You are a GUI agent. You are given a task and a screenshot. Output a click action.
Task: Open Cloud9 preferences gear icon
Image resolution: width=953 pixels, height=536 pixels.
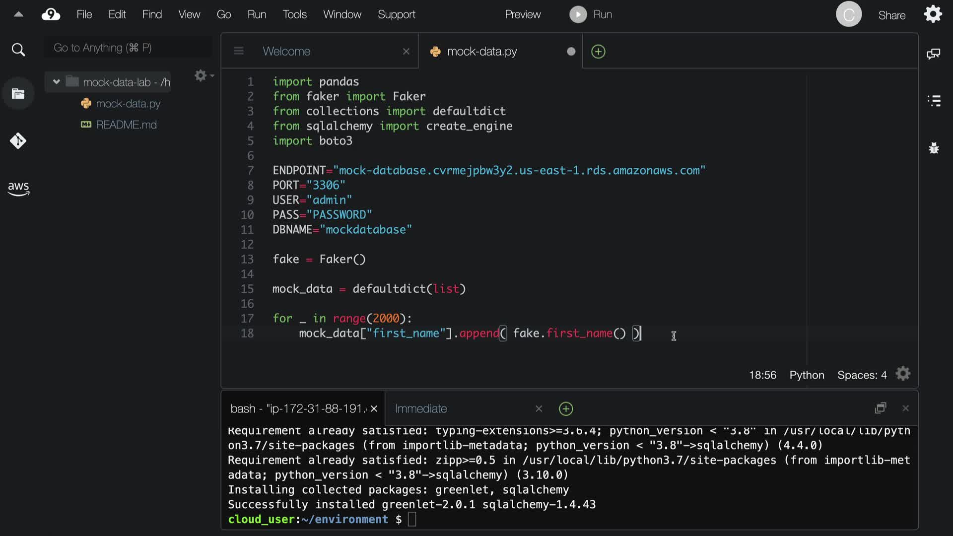(933, 14)
